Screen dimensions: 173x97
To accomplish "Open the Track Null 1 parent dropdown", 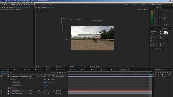I will [x=62, y=90].
